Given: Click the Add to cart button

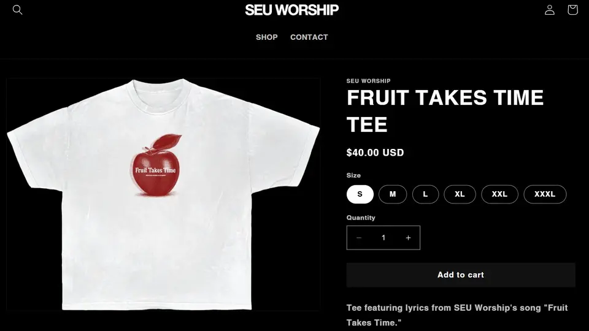Looking at the screenshot, I should (461, 275).
